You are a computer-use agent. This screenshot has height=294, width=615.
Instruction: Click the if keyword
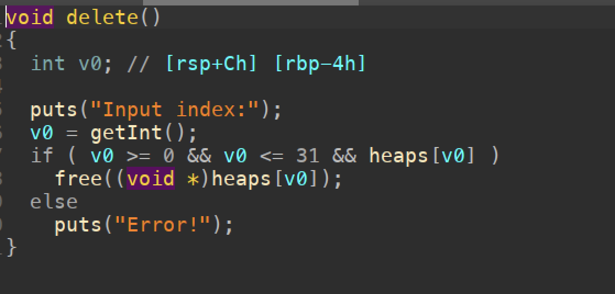point(42,156)
